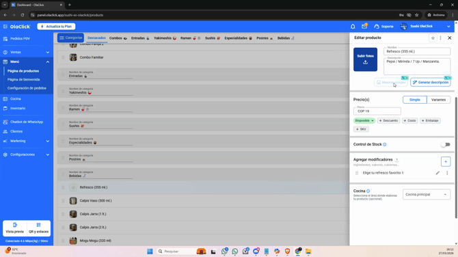The height and width of the screenshot is (257, 458).
Task: Open Sushi OlaClick account dropdown
Action: pyautogui.click(x=425, y=26)
